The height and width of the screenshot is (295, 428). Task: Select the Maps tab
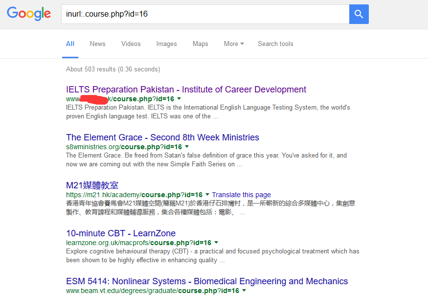click(x=200, y=44)
